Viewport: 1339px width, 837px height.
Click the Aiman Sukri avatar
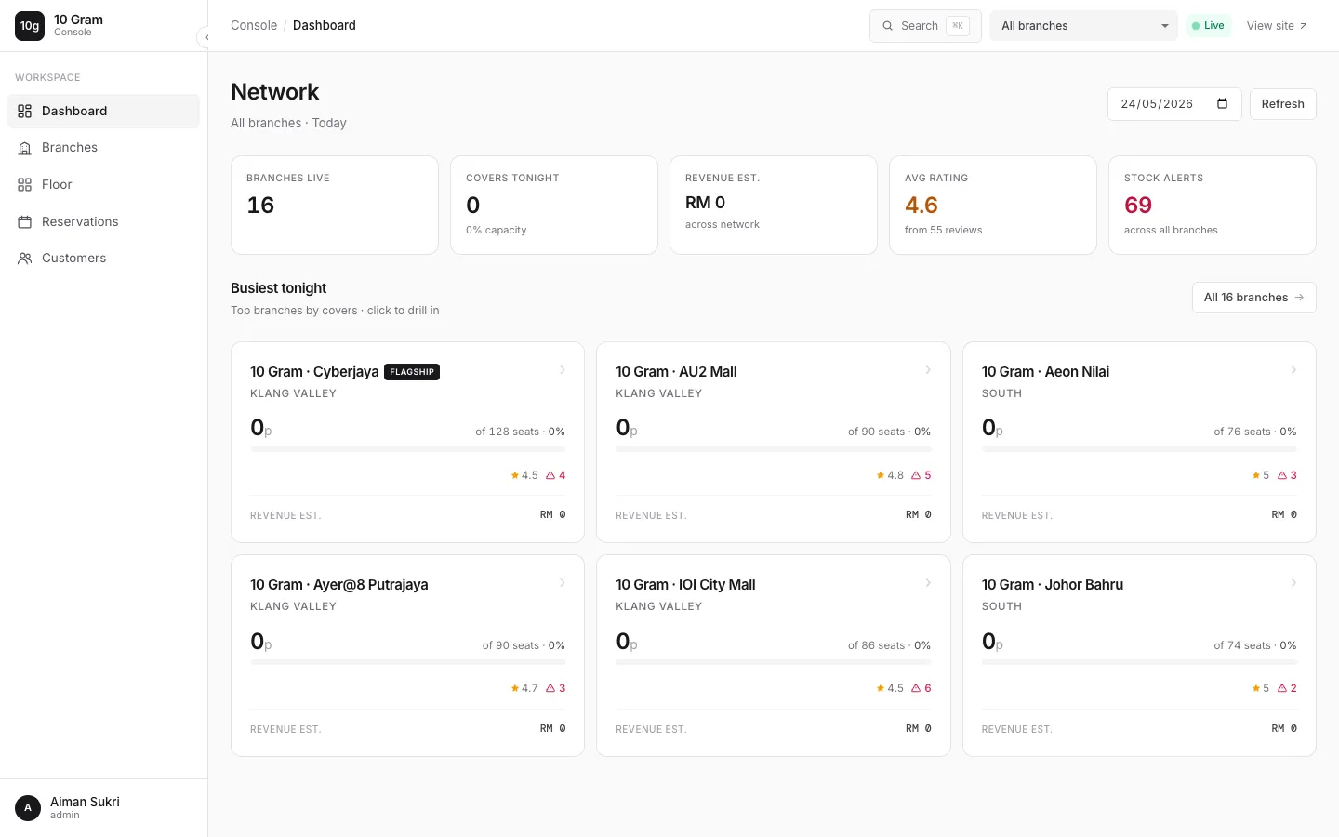[28, 808]
